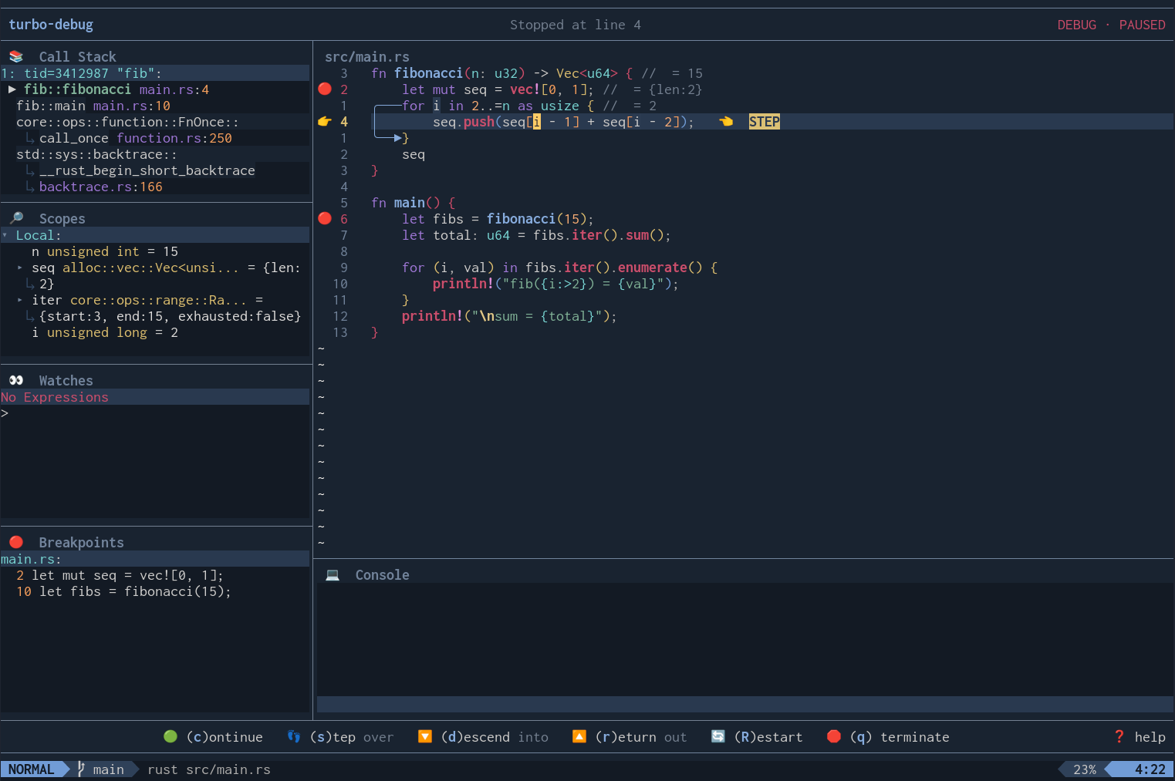Open the Scopes panel title
Viewport: 1175px width, 781px height.
click(x=62, y=219)
